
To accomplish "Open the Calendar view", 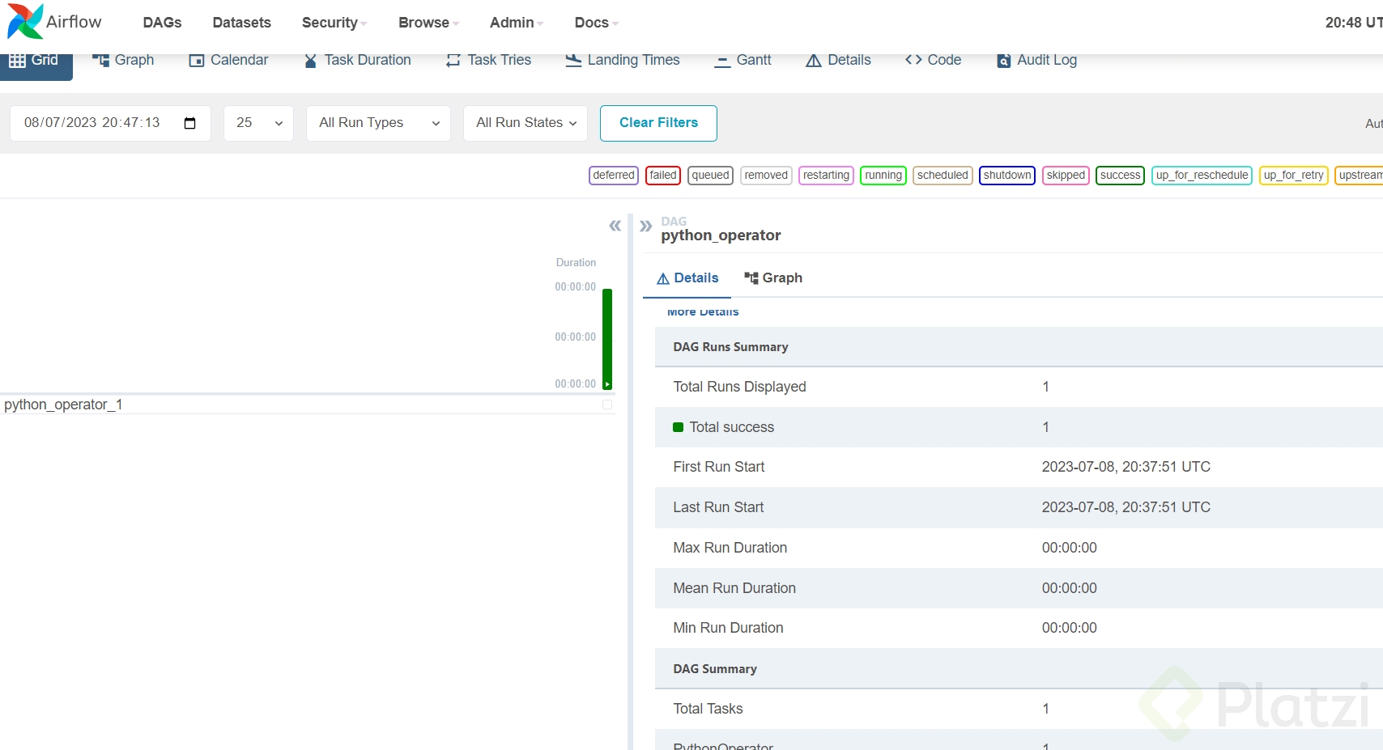I will (228, 60).
